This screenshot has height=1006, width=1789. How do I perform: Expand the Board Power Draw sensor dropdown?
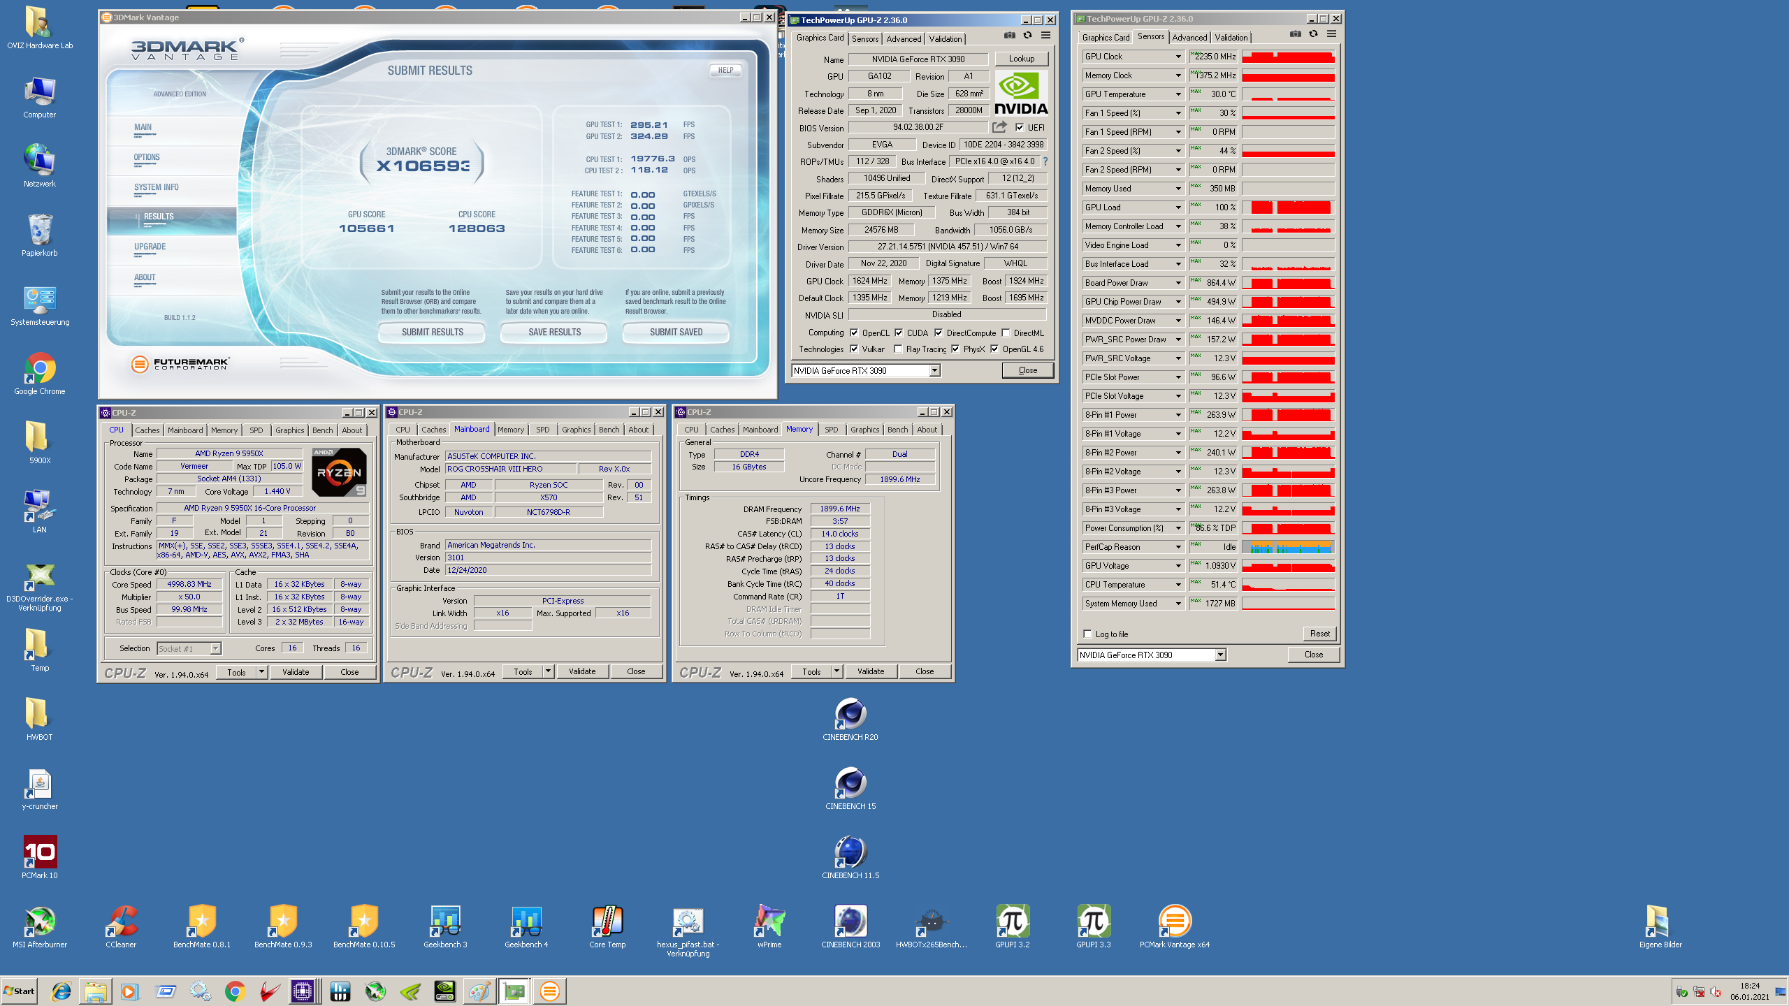(1178, 283)
